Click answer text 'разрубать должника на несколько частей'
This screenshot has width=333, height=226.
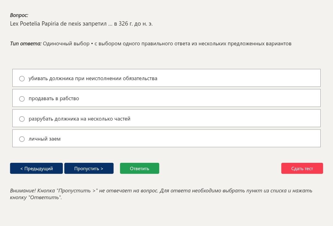point(80,119)
